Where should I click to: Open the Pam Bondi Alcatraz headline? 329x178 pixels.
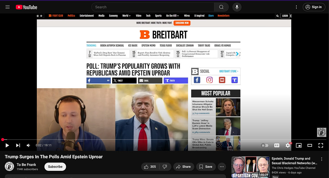coord(154,54)
